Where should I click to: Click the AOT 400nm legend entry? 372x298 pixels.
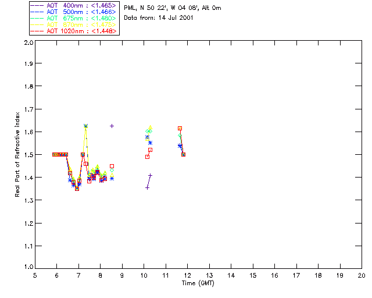click(73, 5)
